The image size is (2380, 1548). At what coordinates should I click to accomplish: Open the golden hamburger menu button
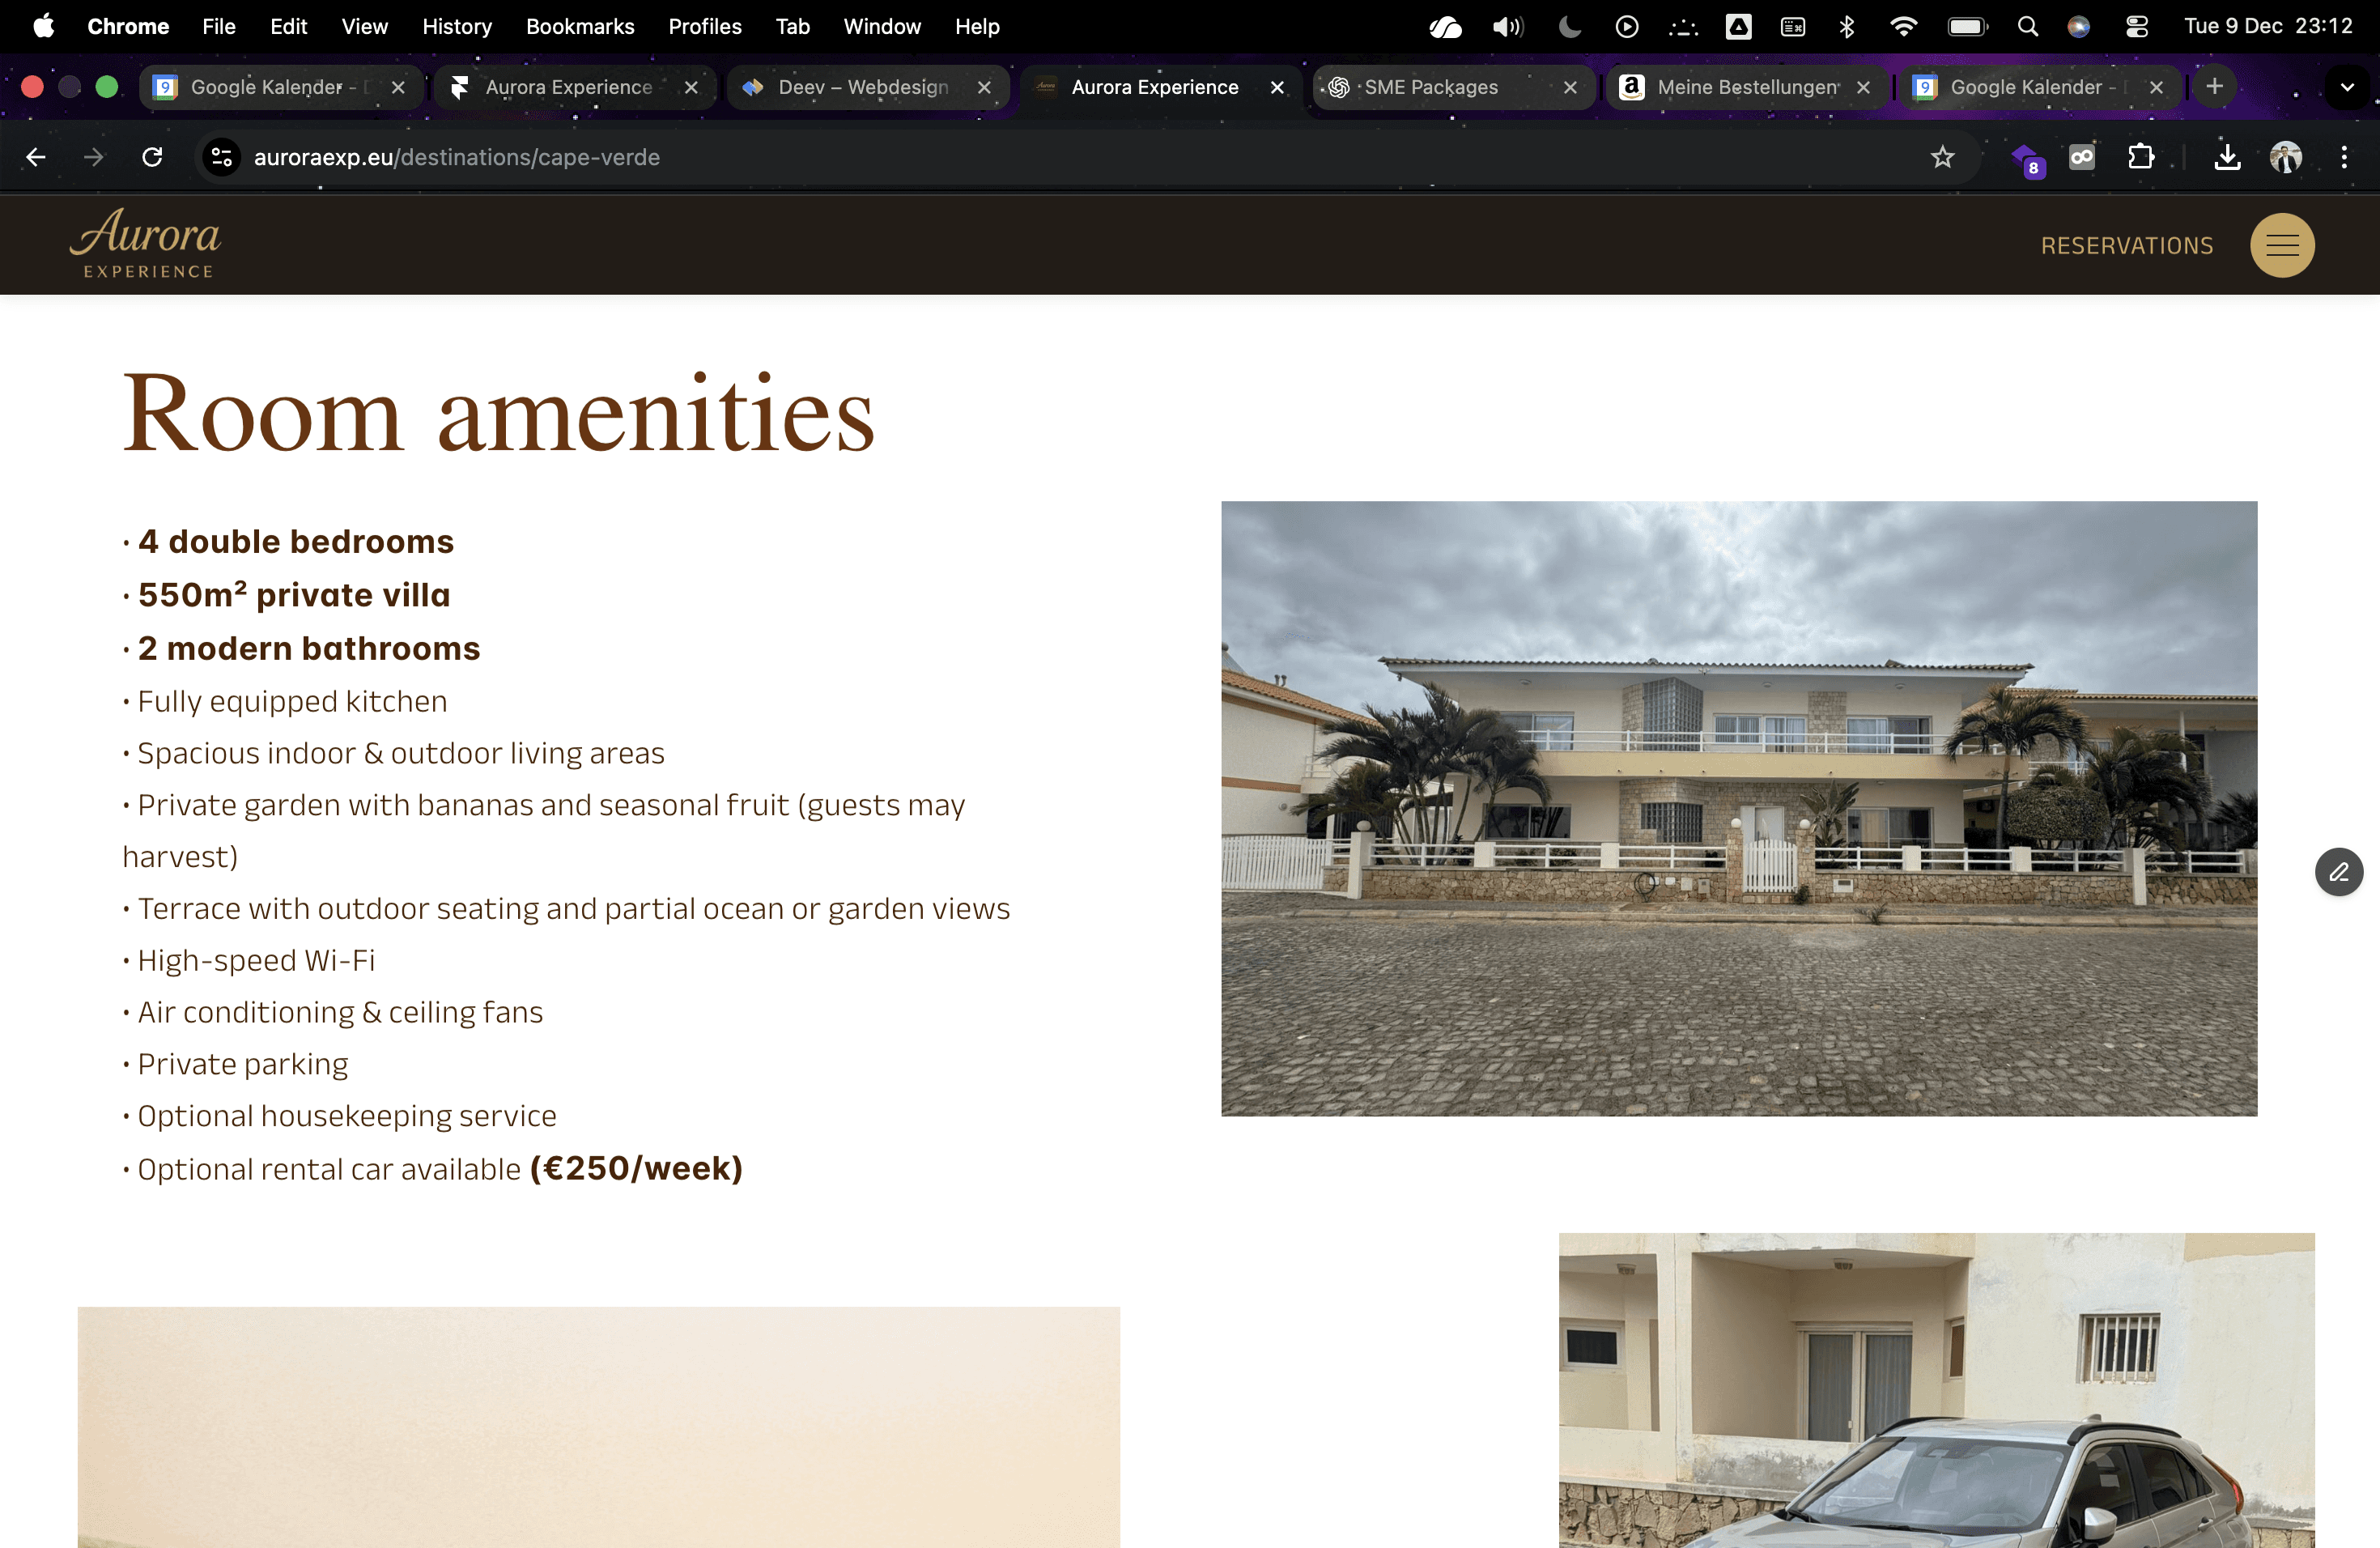[x=2281, y=245]
